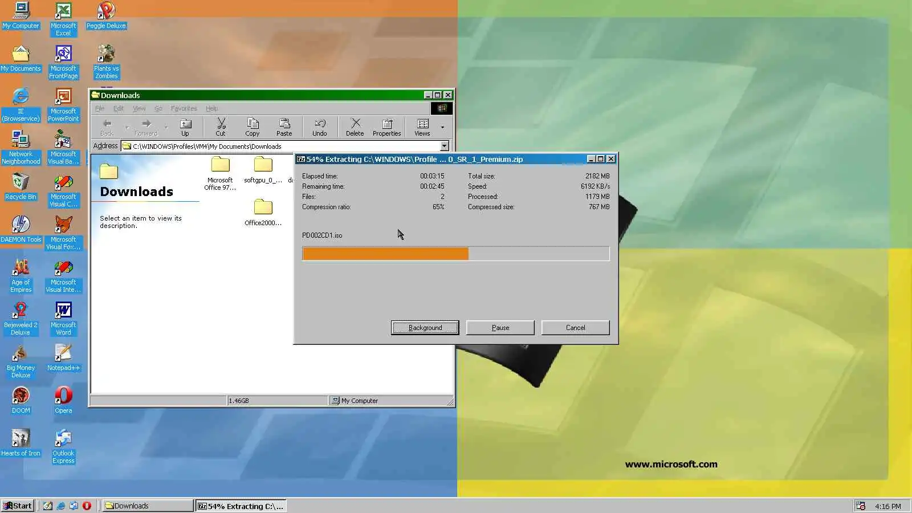Open the View menu in Downloads
This screenshot has height=513, width=912.
tap(139, 108)
